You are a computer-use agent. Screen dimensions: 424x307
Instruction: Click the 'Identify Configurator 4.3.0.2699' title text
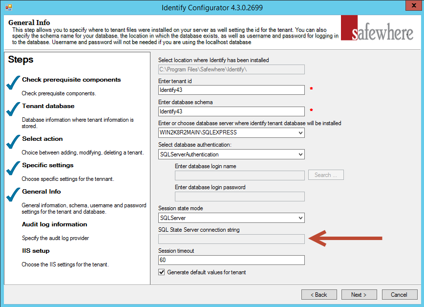pos(212,8)
